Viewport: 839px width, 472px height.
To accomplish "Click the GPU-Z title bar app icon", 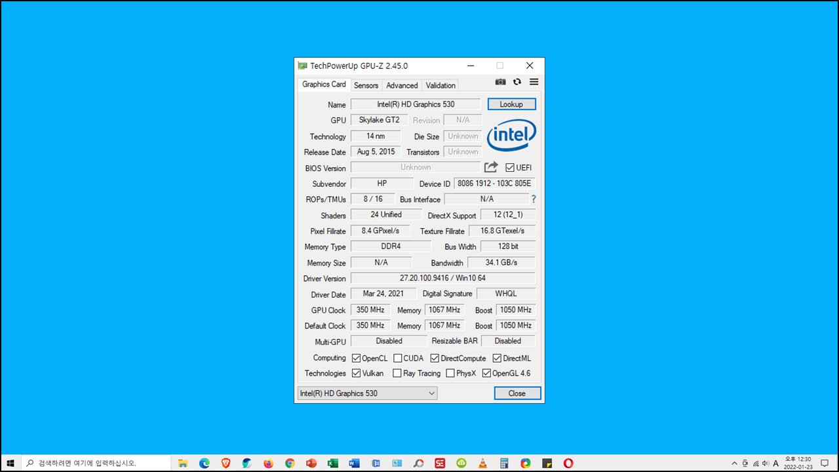I will (302, 66).
